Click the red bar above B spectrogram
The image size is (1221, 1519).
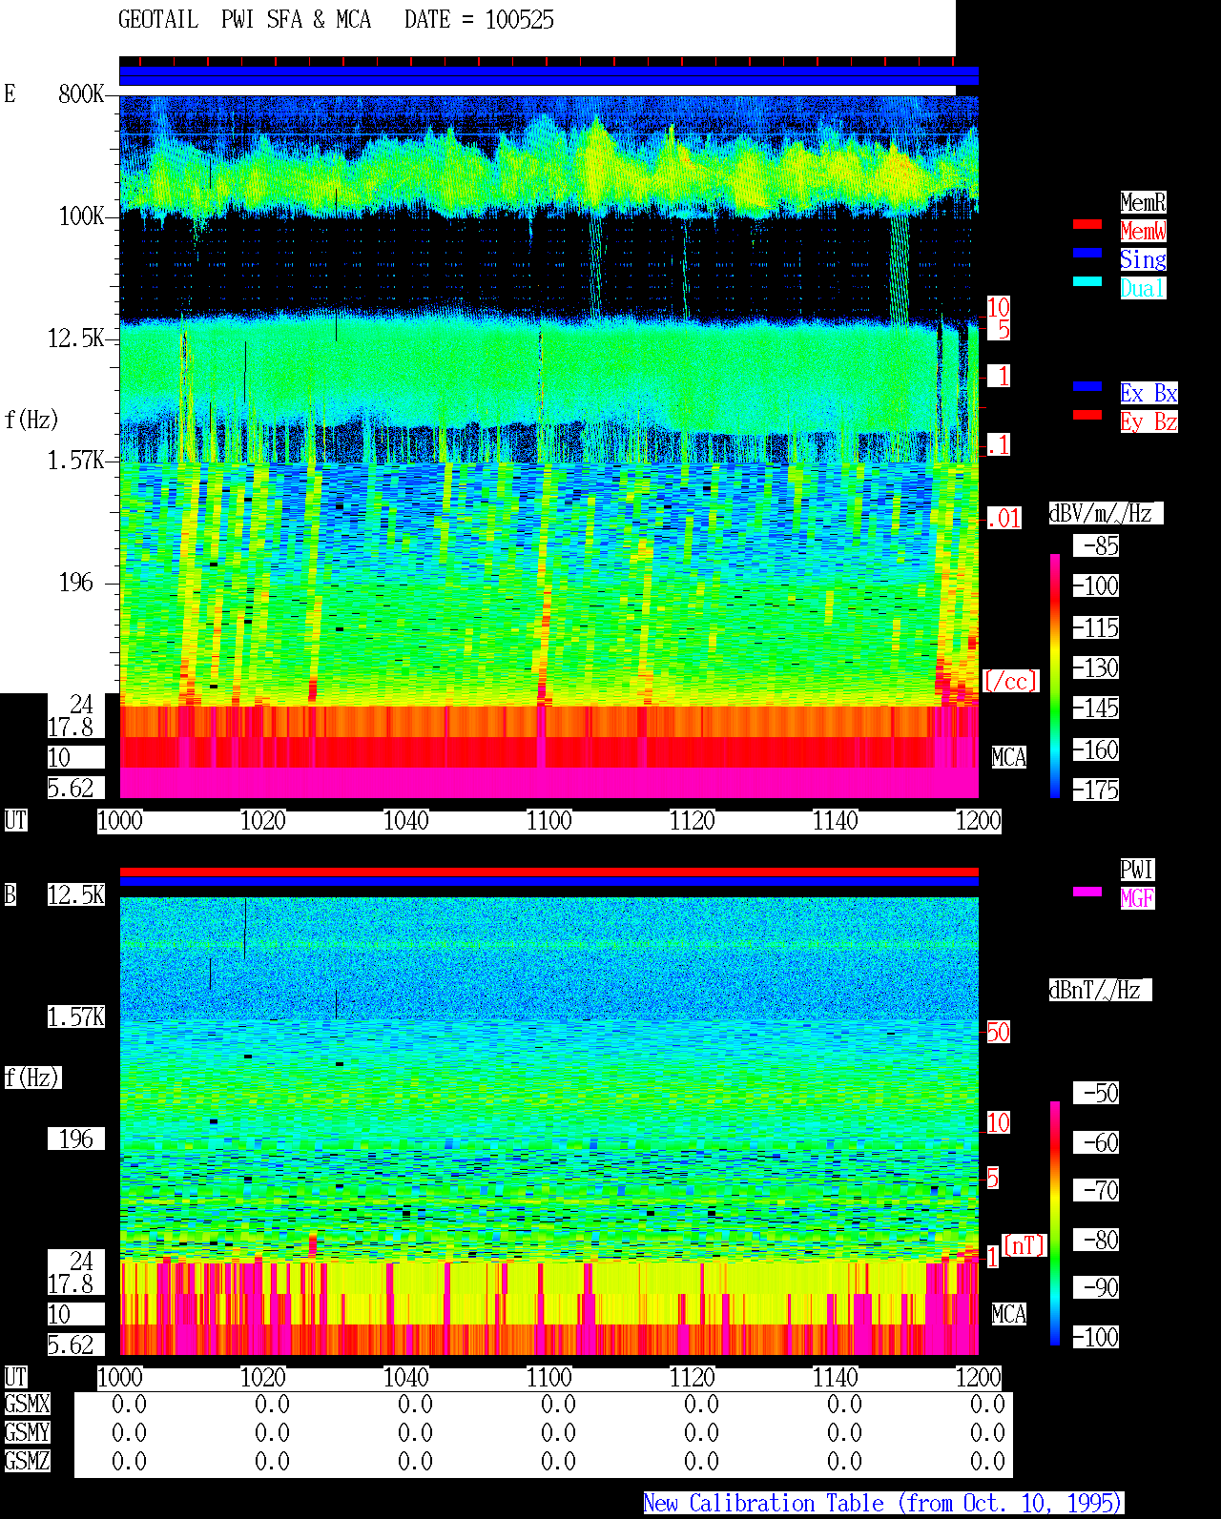click(548, 872)
